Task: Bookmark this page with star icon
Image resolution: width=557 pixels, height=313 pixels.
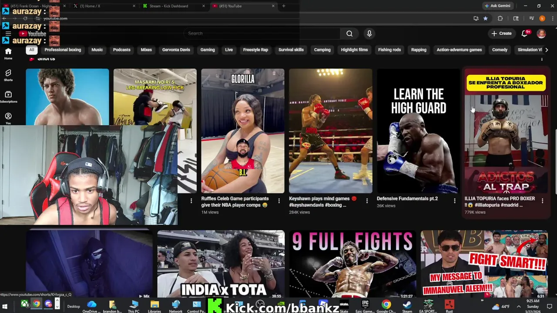Action: (485, 18)
